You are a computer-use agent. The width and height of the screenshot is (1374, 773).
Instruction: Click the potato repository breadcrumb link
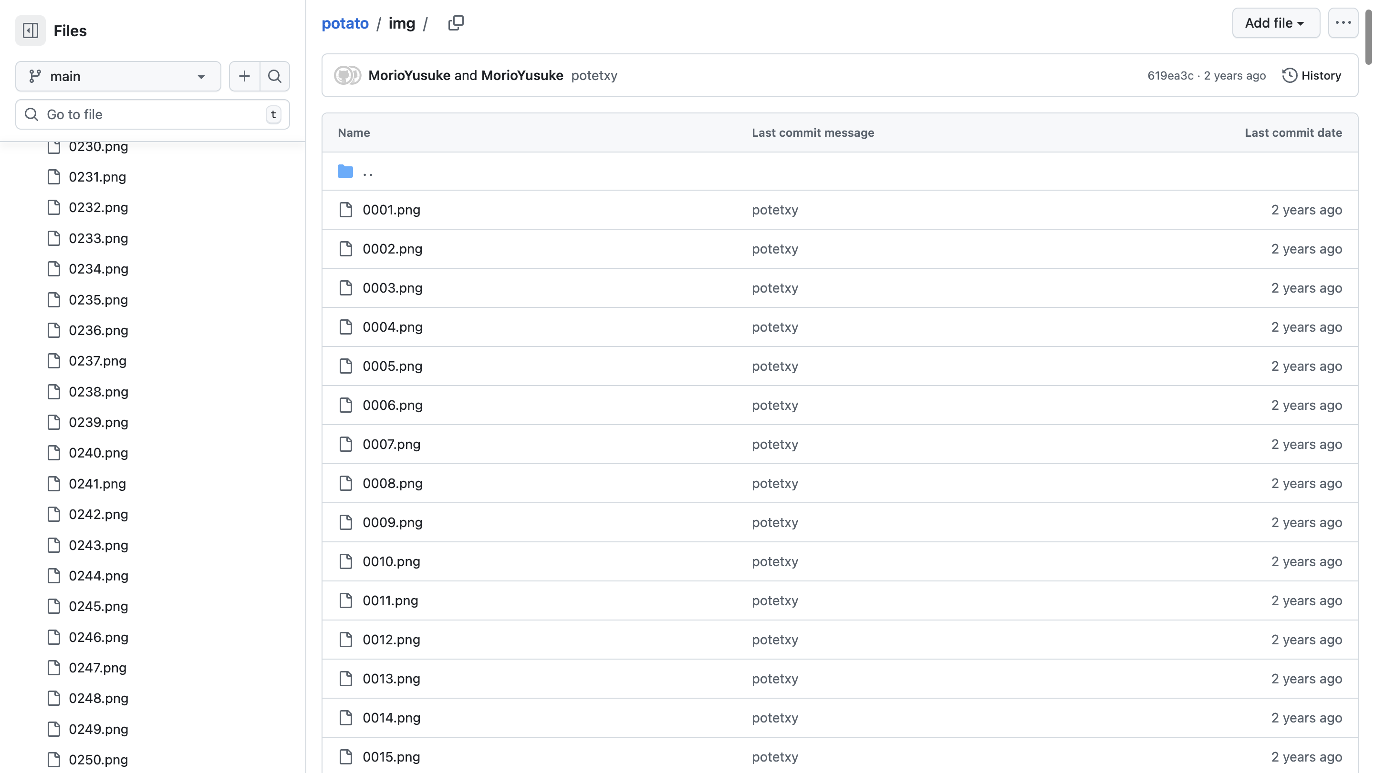point(344,23)
